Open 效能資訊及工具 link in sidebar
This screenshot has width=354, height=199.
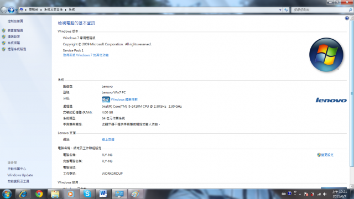pyautogui.click(x=18, y=181)
